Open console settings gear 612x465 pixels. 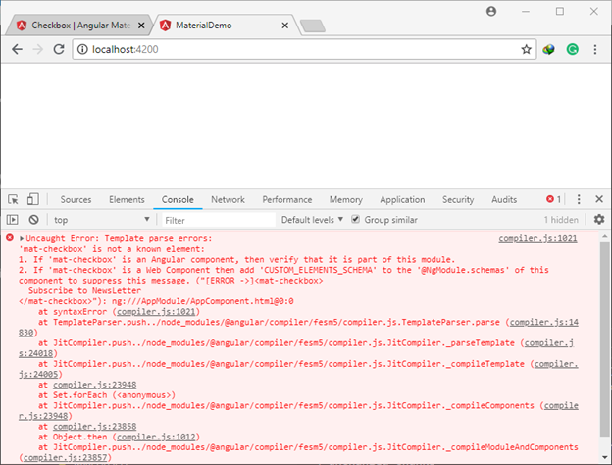point(599,219)
